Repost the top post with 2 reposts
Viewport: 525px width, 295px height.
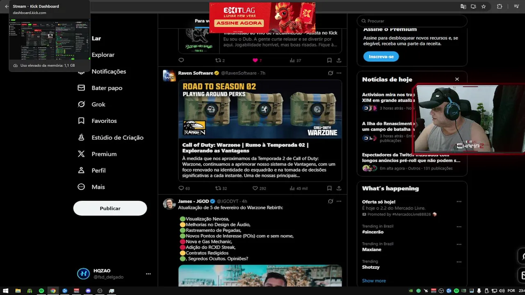(x=218, y=60)
